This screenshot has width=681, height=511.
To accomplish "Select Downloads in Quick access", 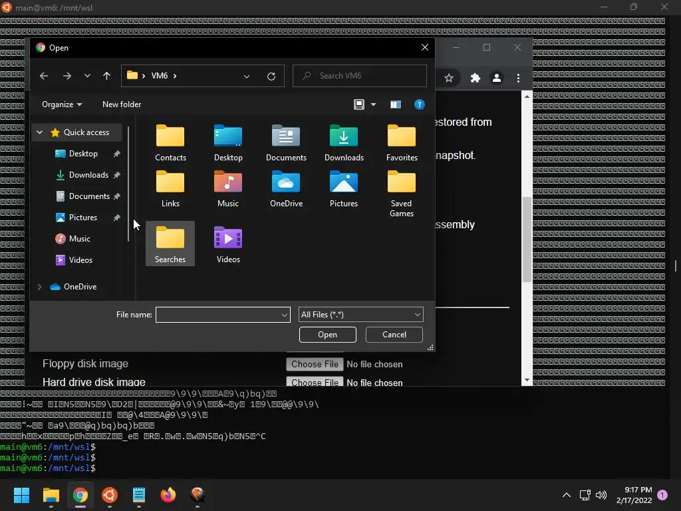I will pyautogui.click(x=88, y=175).
